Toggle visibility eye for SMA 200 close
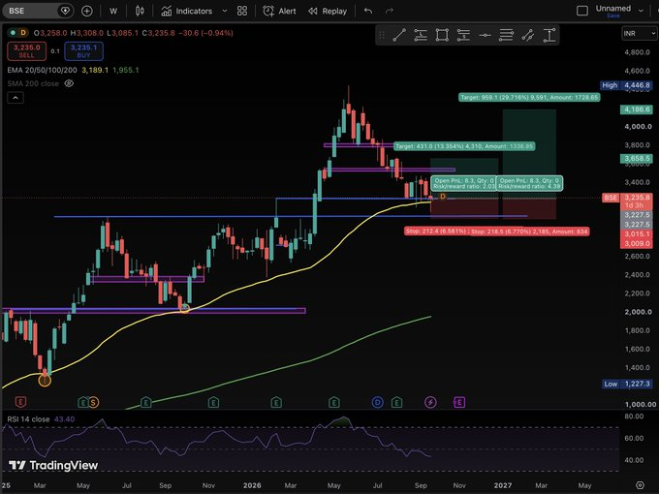Image resolution: width=659 pixels, height=494 pixels. 69,83
